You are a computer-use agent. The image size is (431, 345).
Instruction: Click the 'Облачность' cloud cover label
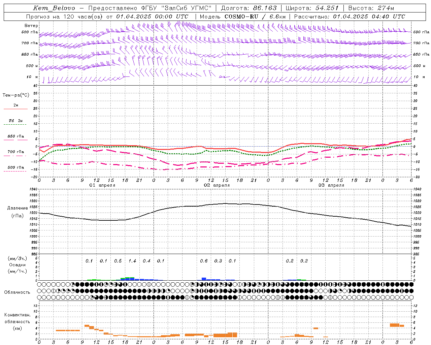coord(17,292)
